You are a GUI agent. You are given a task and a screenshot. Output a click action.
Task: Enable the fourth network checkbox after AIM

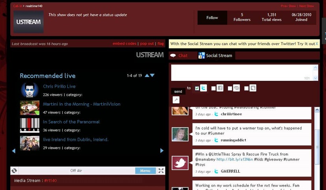(x=246, y=88)
